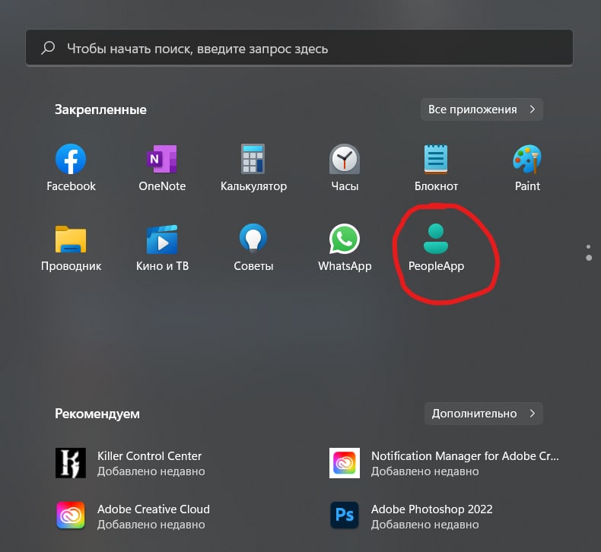The height and width of the screenshot is (552, 601).
Task: Open the pinned Facebook app
Action: [71, 160]
